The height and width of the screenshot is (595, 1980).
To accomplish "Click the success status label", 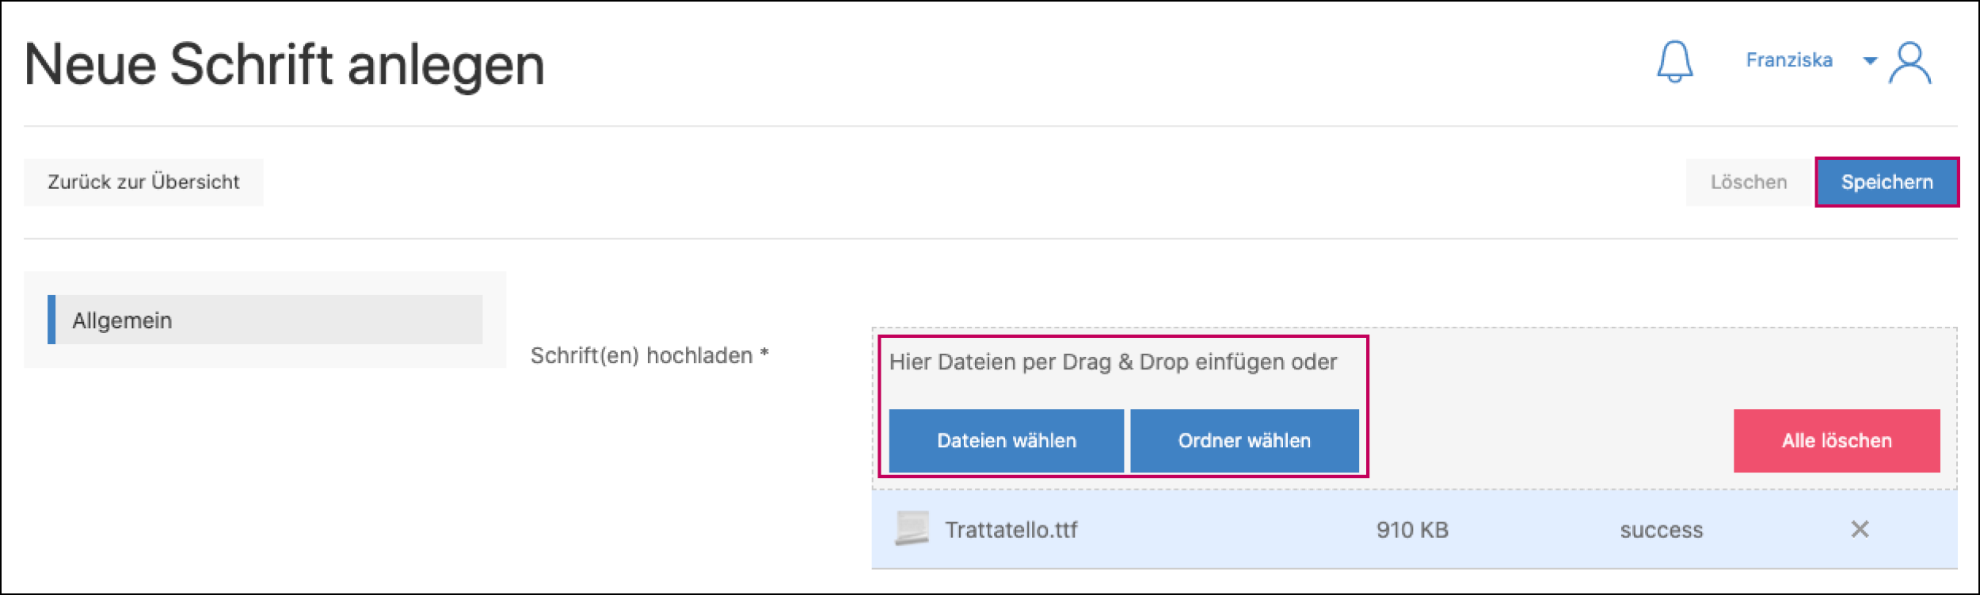I will [x=1662, y=531].
